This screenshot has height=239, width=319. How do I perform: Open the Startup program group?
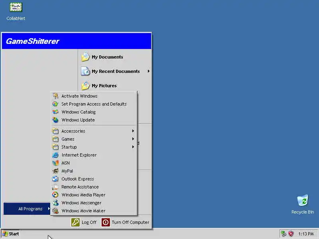(94, 147)
